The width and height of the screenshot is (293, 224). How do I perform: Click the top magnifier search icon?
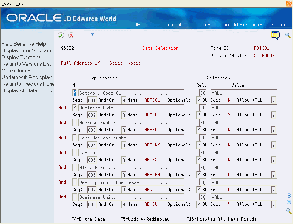[x=288, y=35]
